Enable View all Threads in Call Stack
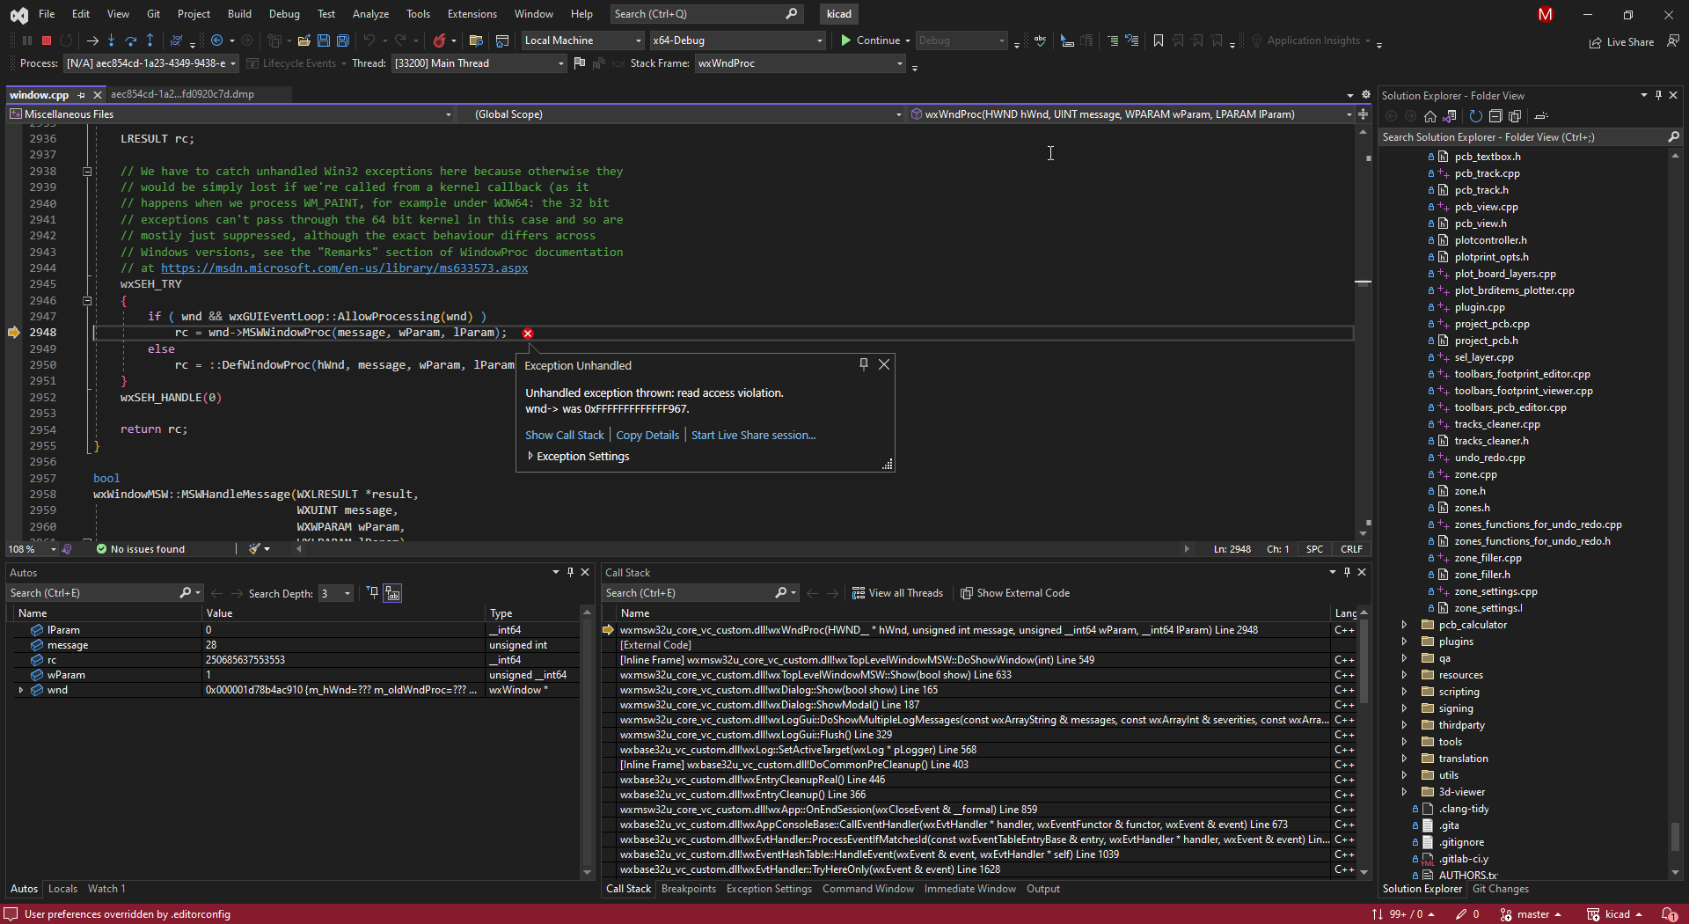The width and height of the screenshot is (1689, 924). (x=897, y=592)
